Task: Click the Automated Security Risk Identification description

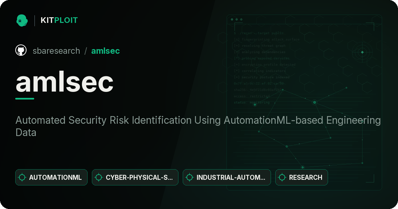Action: click(198, 126)
